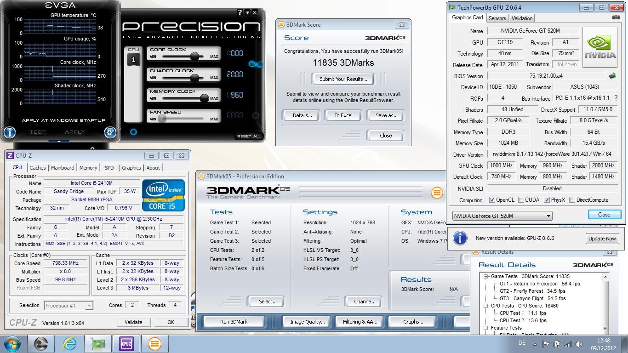Viewport: 628px width, 353px height.
Task: Open Internet Explorer from taskbar
Action: coord(70,344)
